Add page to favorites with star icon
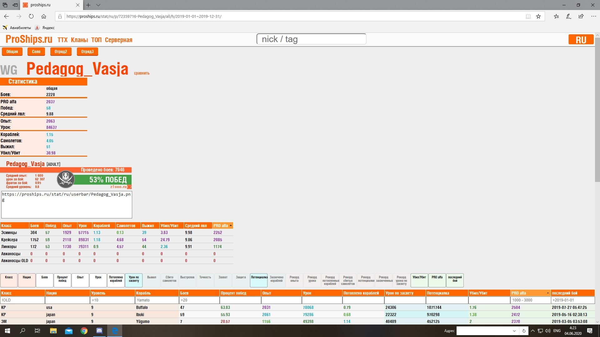Image resolution: width=600 pixels, height=337 pixels. pyautogui.click(x=538, y=16)
